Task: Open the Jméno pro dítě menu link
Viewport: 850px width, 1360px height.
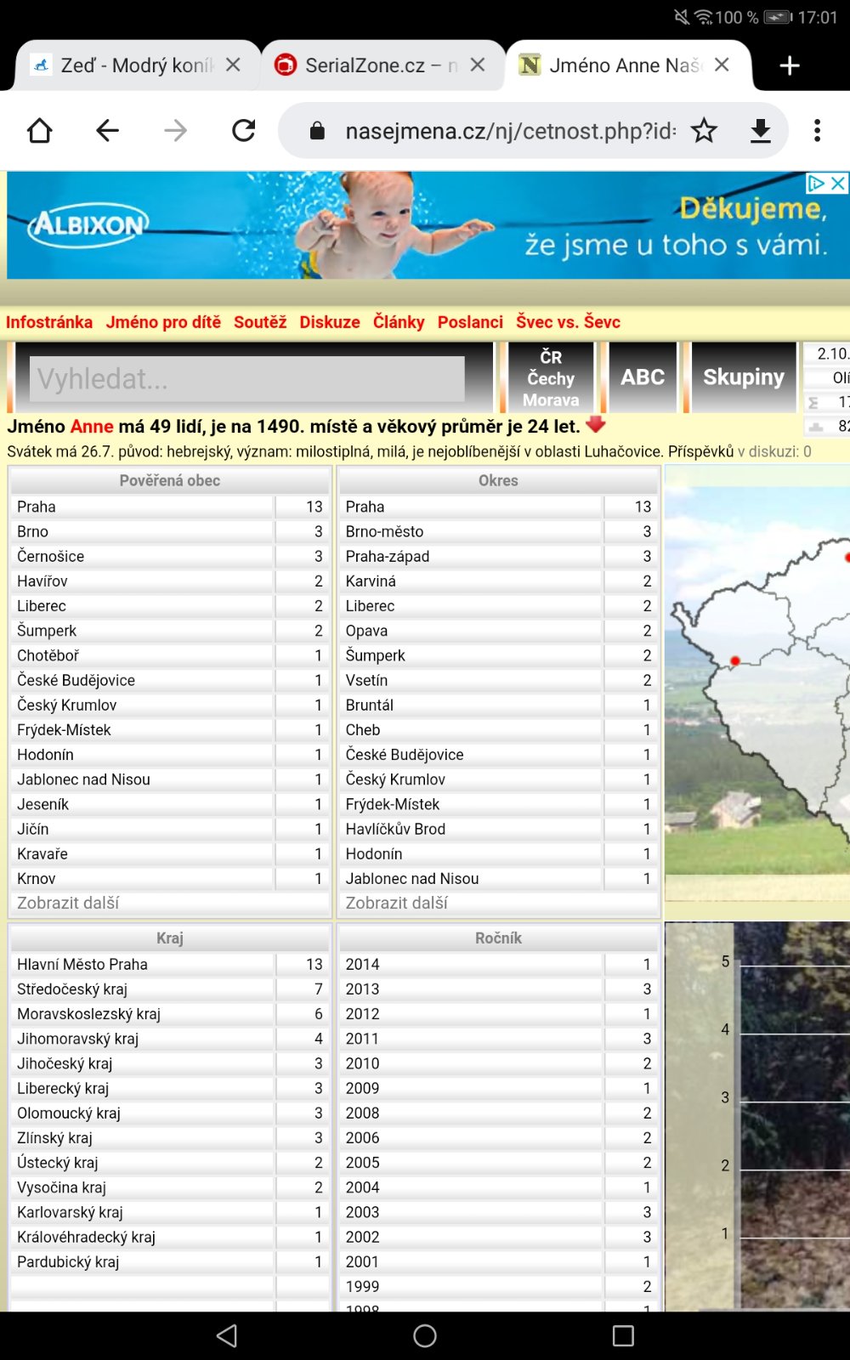Action: tap(163, 322)
